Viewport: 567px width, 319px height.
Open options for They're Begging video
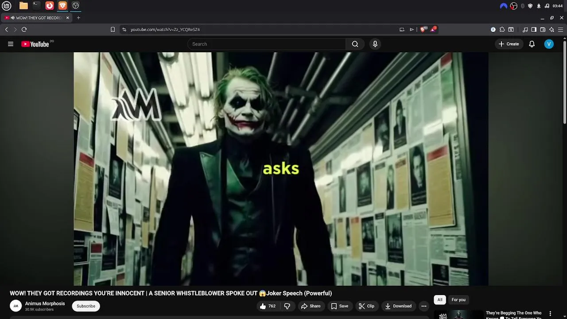(550, 314)
